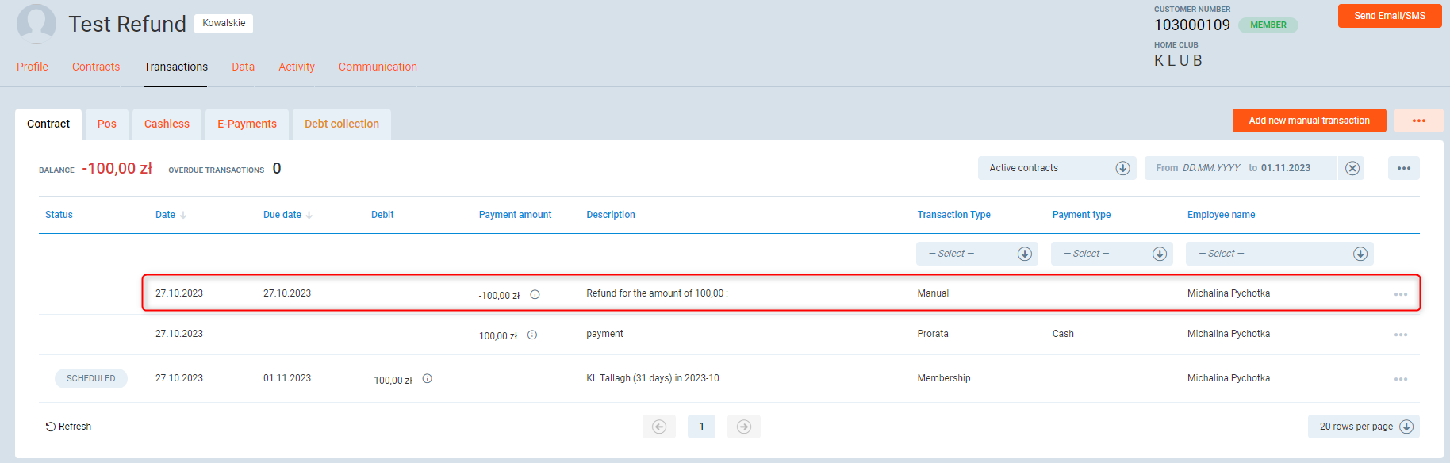The image size is (1450, 463).
Task: Go to next page arrow
Action: click(x=743, y=427)
